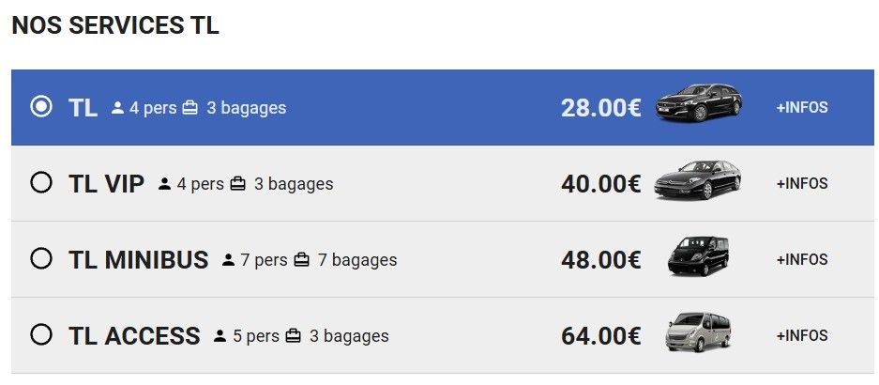Select the TL service radio button
This screenshot has width=879, height=385.
click(x=41, y=107)
